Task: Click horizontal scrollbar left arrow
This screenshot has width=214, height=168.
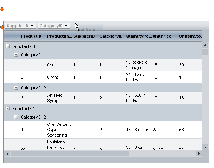Action: click(7, 153)
